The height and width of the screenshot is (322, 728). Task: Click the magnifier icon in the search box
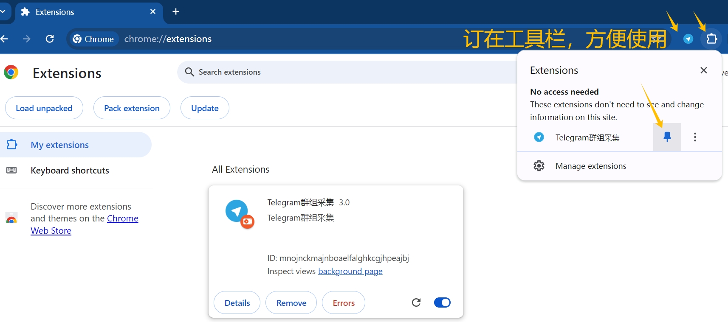pos(189,72)
